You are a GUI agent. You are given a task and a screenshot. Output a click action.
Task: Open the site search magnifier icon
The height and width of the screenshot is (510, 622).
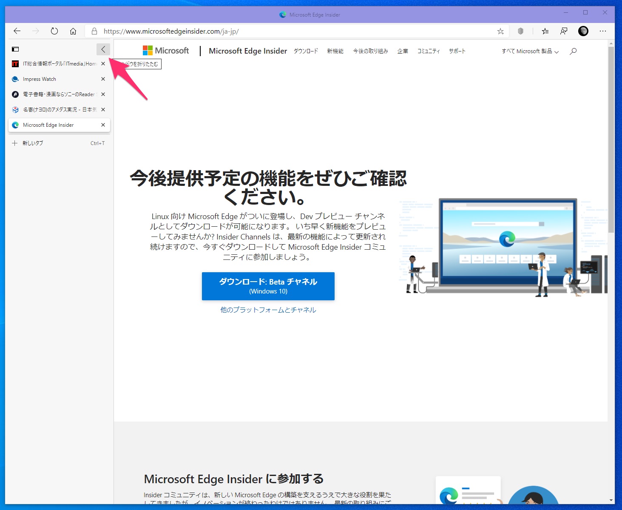(x=573, y=51)
